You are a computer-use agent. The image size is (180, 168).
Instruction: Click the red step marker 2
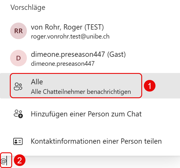click(20, 160)
